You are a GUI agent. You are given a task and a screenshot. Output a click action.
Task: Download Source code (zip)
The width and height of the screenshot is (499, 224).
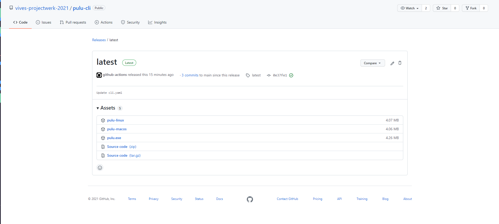pos(122,147)
